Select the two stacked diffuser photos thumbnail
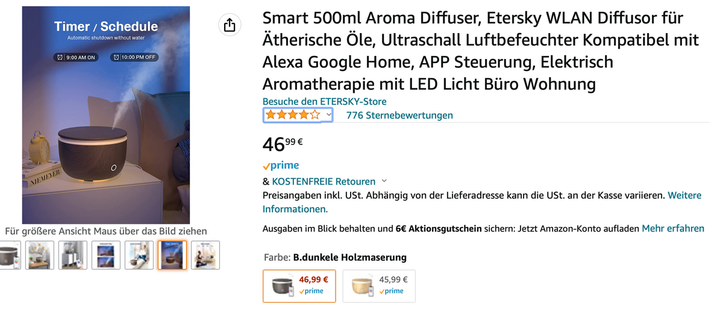 coord(106,255)
